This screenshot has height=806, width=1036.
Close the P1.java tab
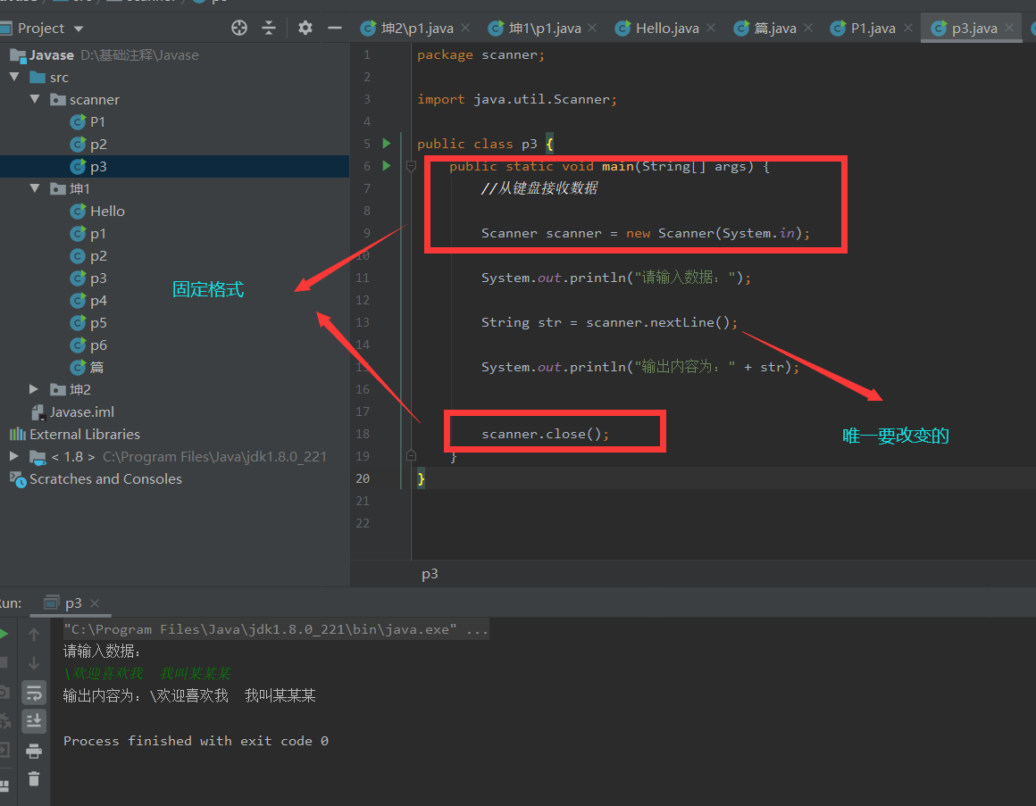click(x=907, y=28)
